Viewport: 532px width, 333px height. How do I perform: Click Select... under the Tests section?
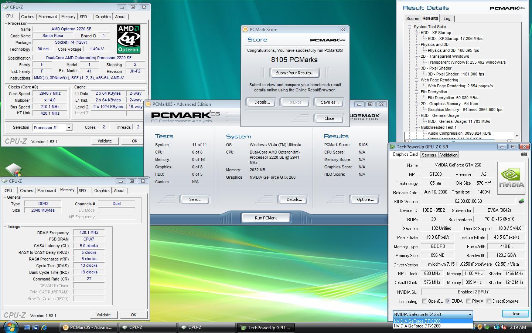tap(196, 199)
